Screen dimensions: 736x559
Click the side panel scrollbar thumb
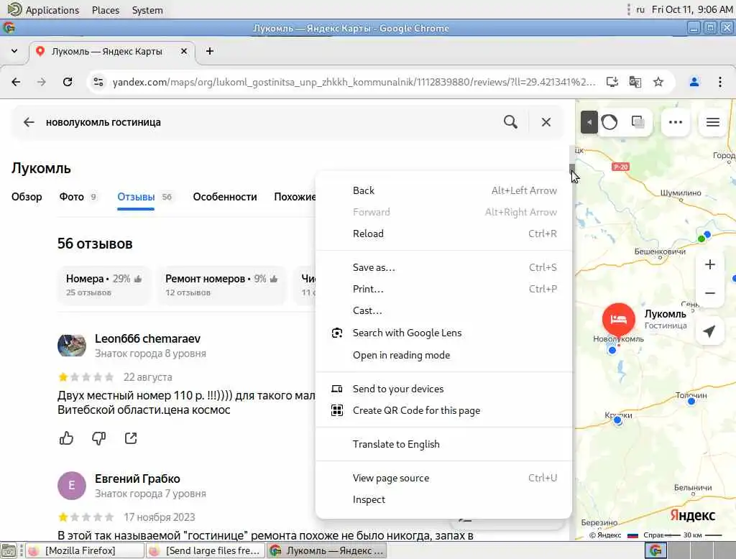point(572,169)
